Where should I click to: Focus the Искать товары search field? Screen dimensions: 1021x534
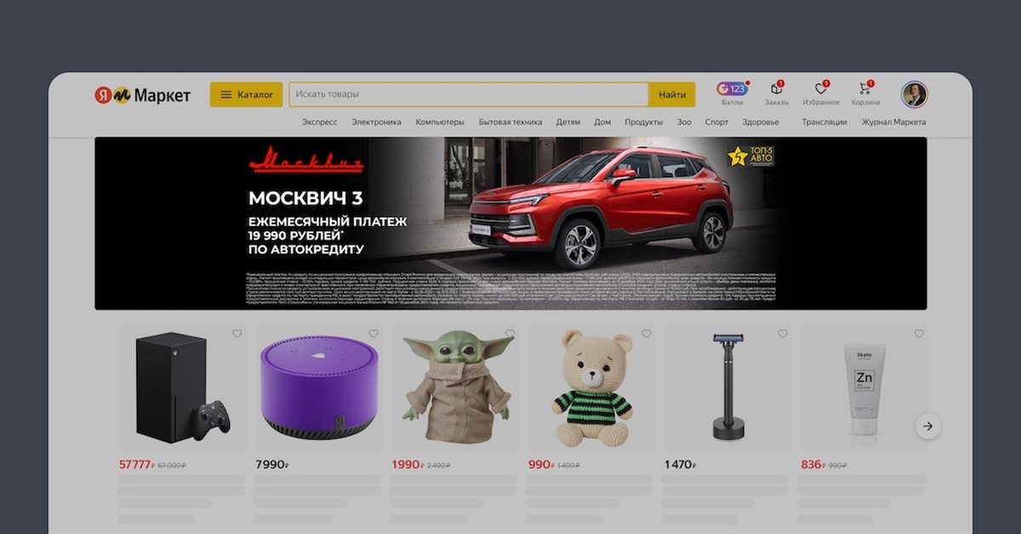(469, 94)
